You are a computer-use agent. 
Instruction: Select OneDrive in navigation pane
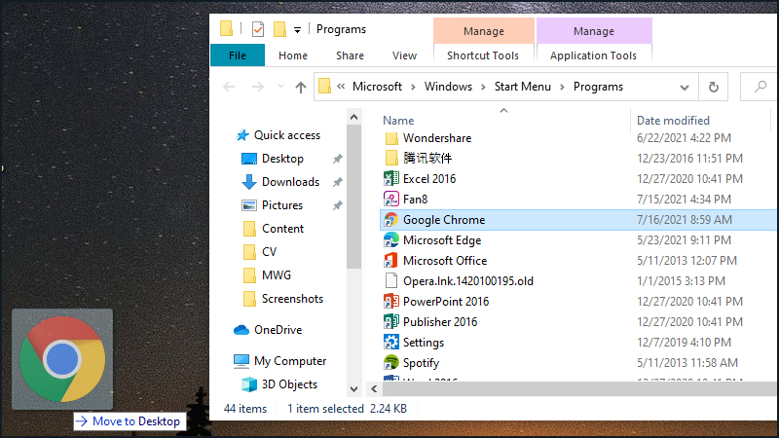click(x=278, y=330)
